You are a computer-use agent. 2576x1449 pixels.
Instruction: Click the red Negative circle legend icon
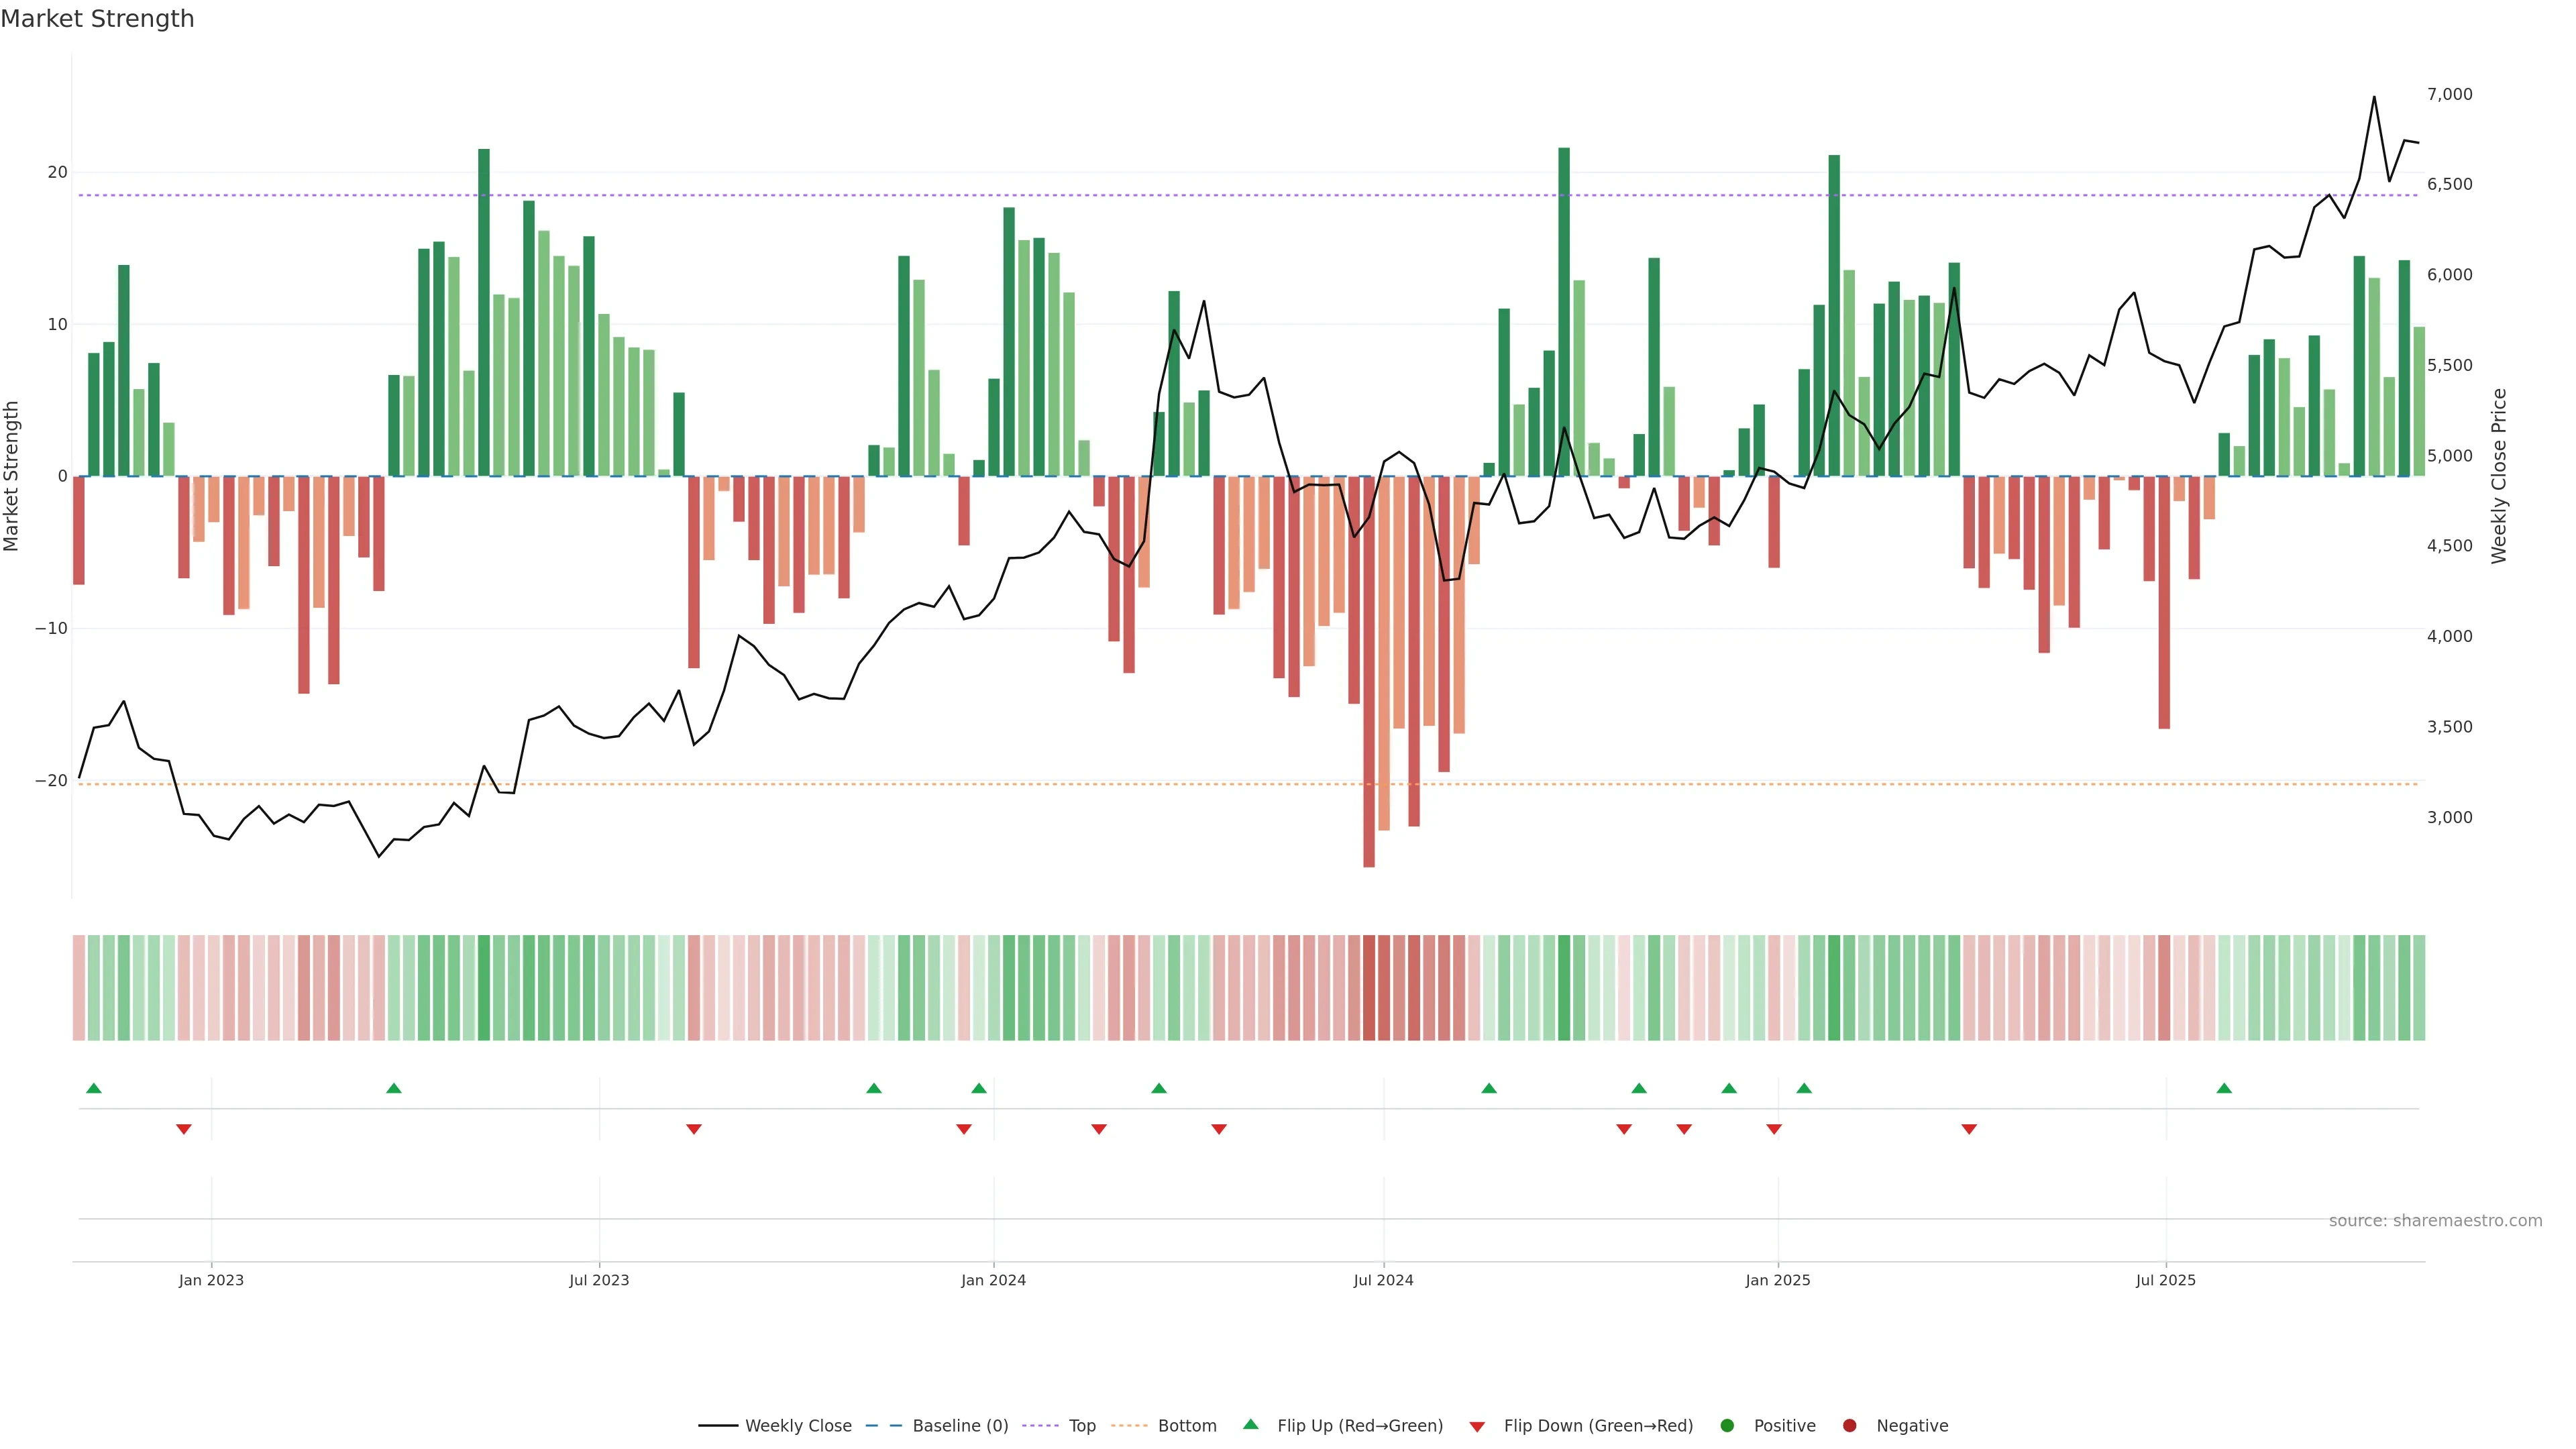point(1849,1425)
